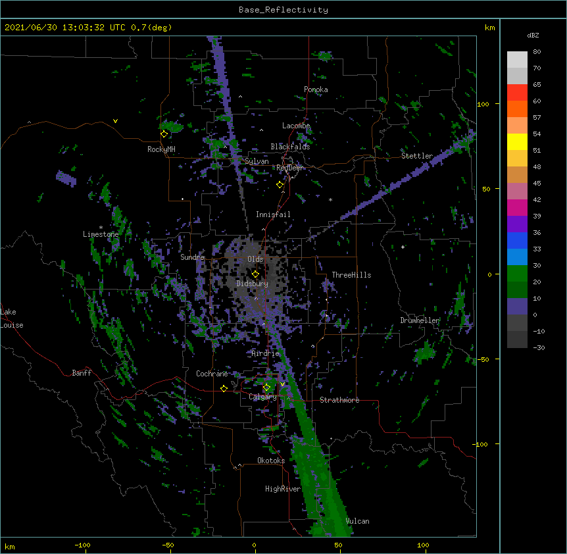The width and height of the screenshot is (567, 554).
Task: Pick the slate purple swatch between 10 and 0
Action: 517,307
